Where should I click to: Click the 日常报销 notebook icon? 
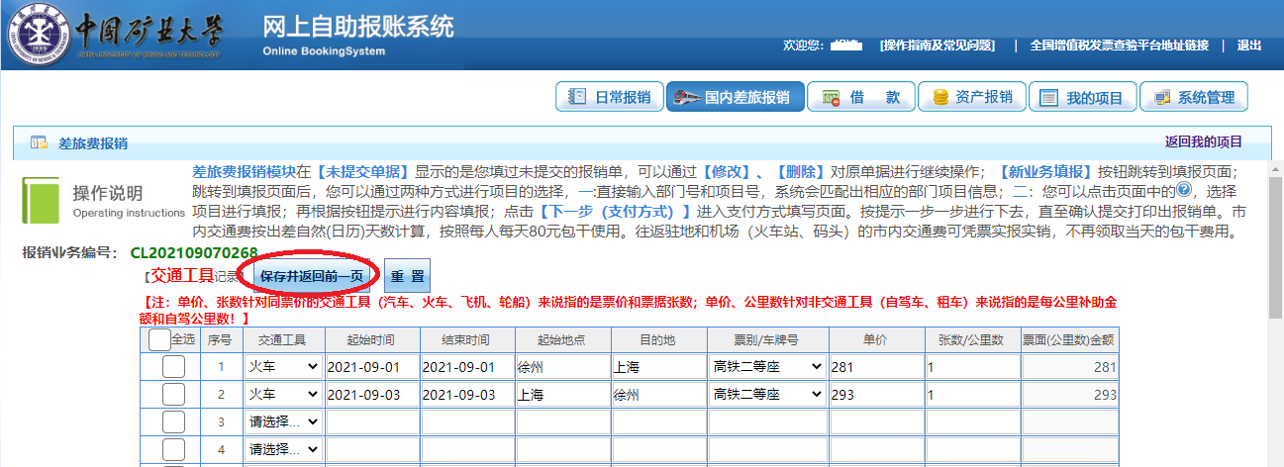coord(577,97)
